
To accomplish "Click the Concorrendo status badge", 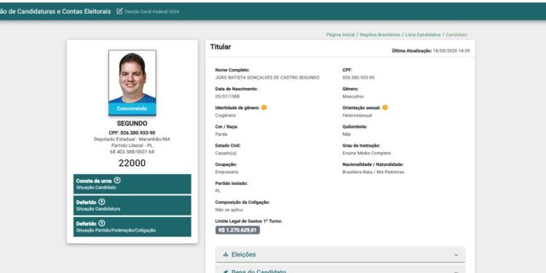I will click(132, 108).
